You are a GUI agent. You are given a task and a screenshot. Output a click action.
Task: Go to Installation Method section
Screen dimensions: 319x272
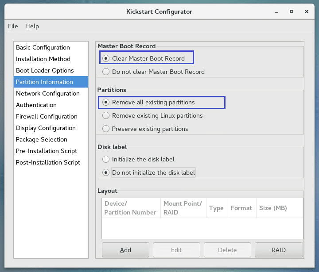click(43, 59)
